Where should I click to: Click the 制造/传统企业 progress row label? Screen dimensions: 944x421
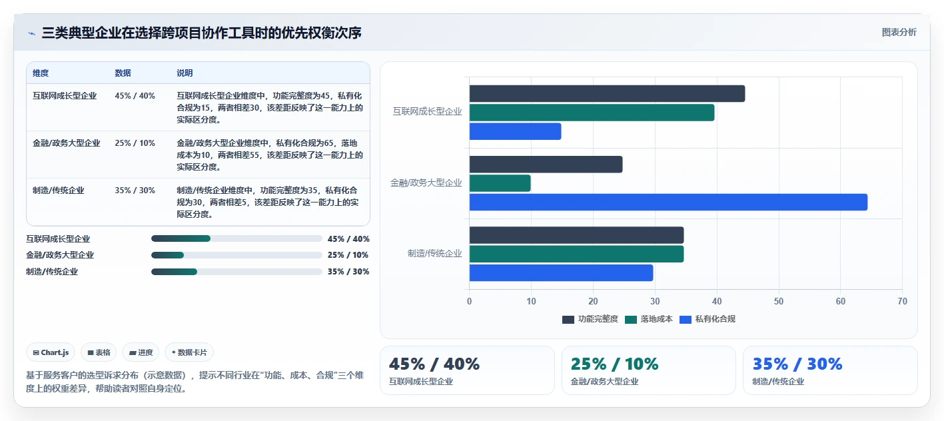[52, 272]
